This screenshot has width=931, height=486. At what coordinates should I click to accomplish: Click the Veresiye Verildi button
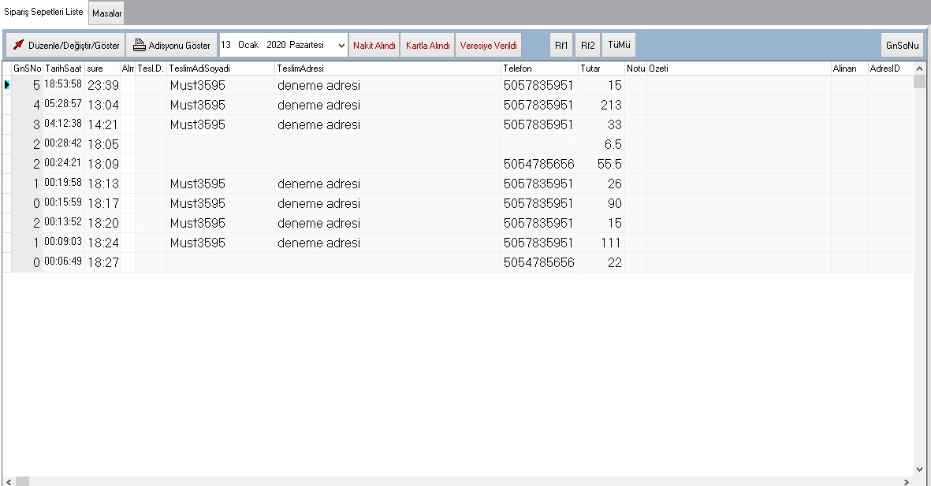[x=488, y=46]
